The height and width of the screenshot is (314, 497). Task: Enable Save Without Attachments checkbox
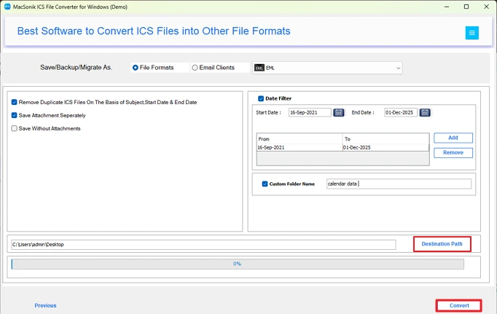point(15,128)
